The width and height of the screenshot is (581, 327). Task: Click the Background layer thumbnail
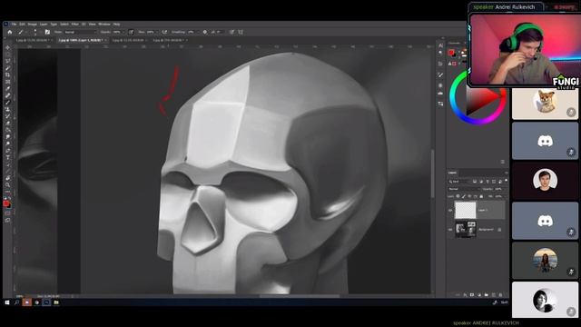[x=466, y=229]
